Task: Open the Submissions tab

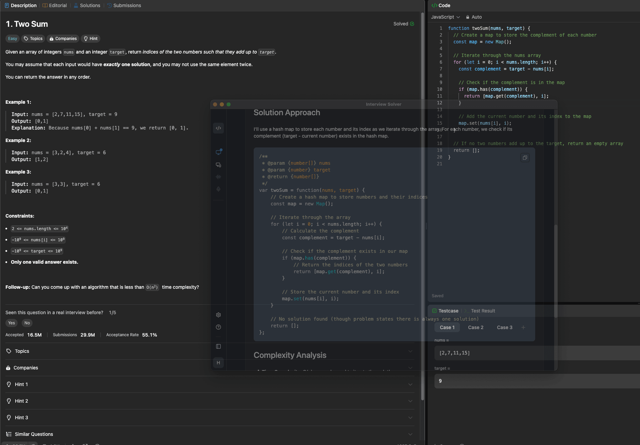Action: click(x=124, y=5)
